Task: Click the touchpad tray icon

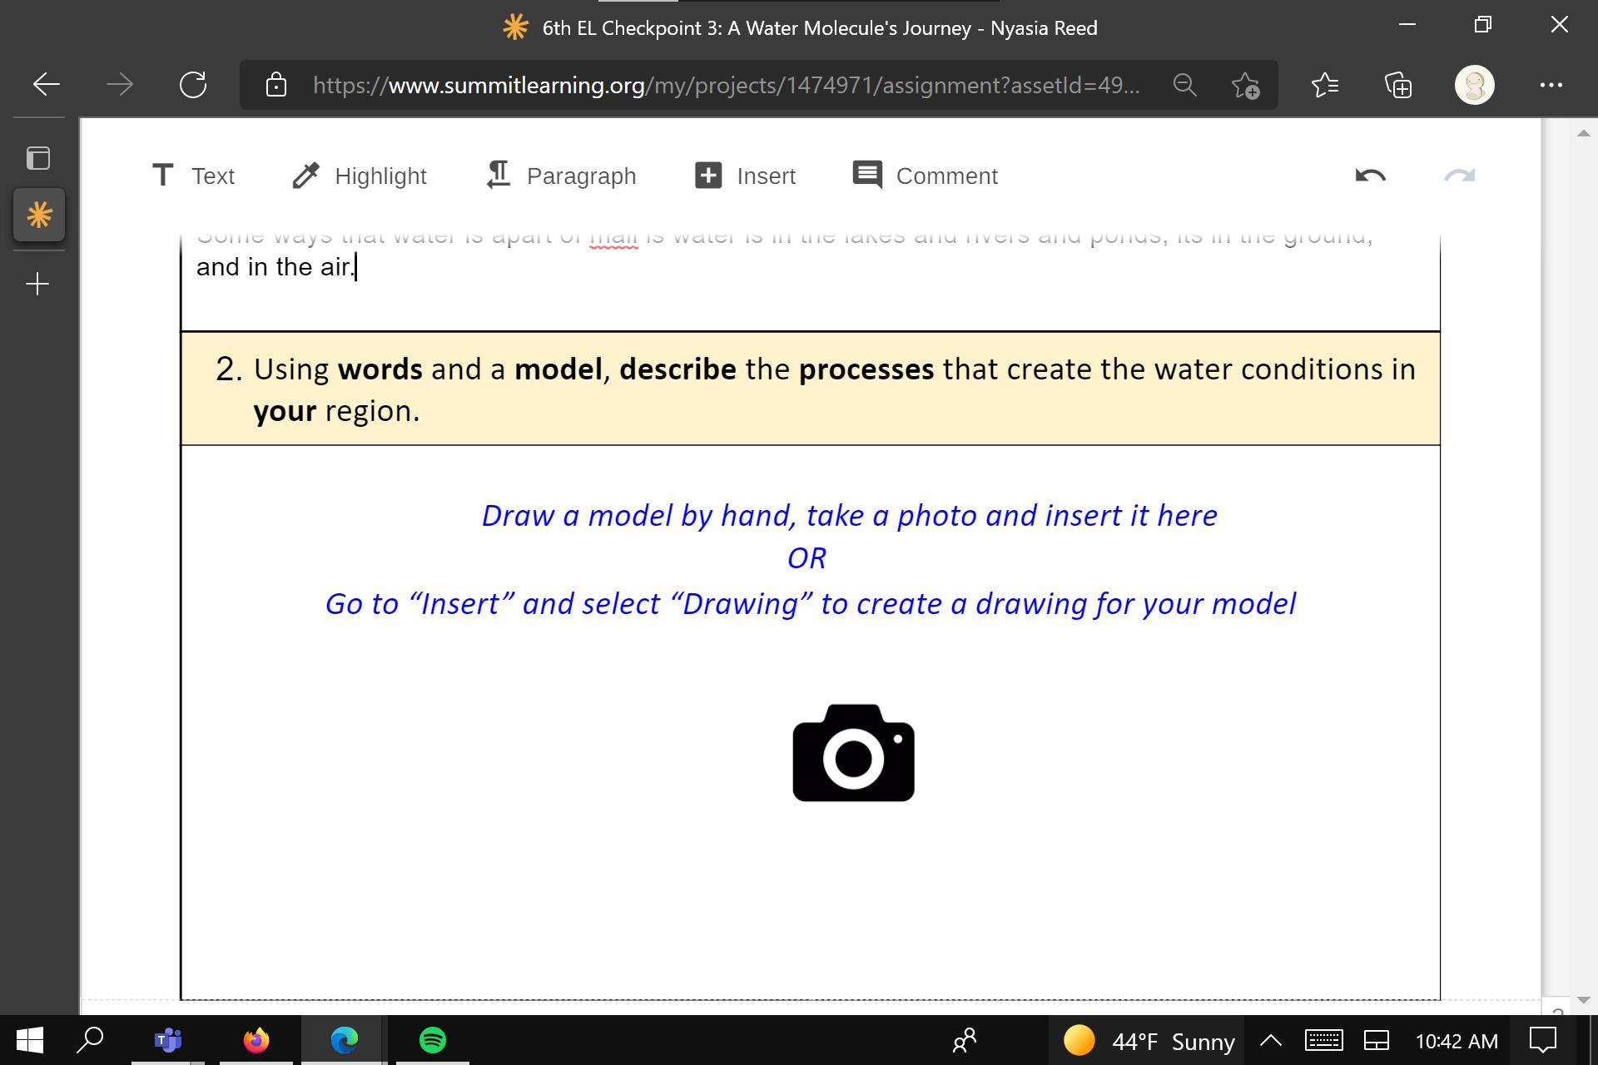Action: click(1377, 1040)
